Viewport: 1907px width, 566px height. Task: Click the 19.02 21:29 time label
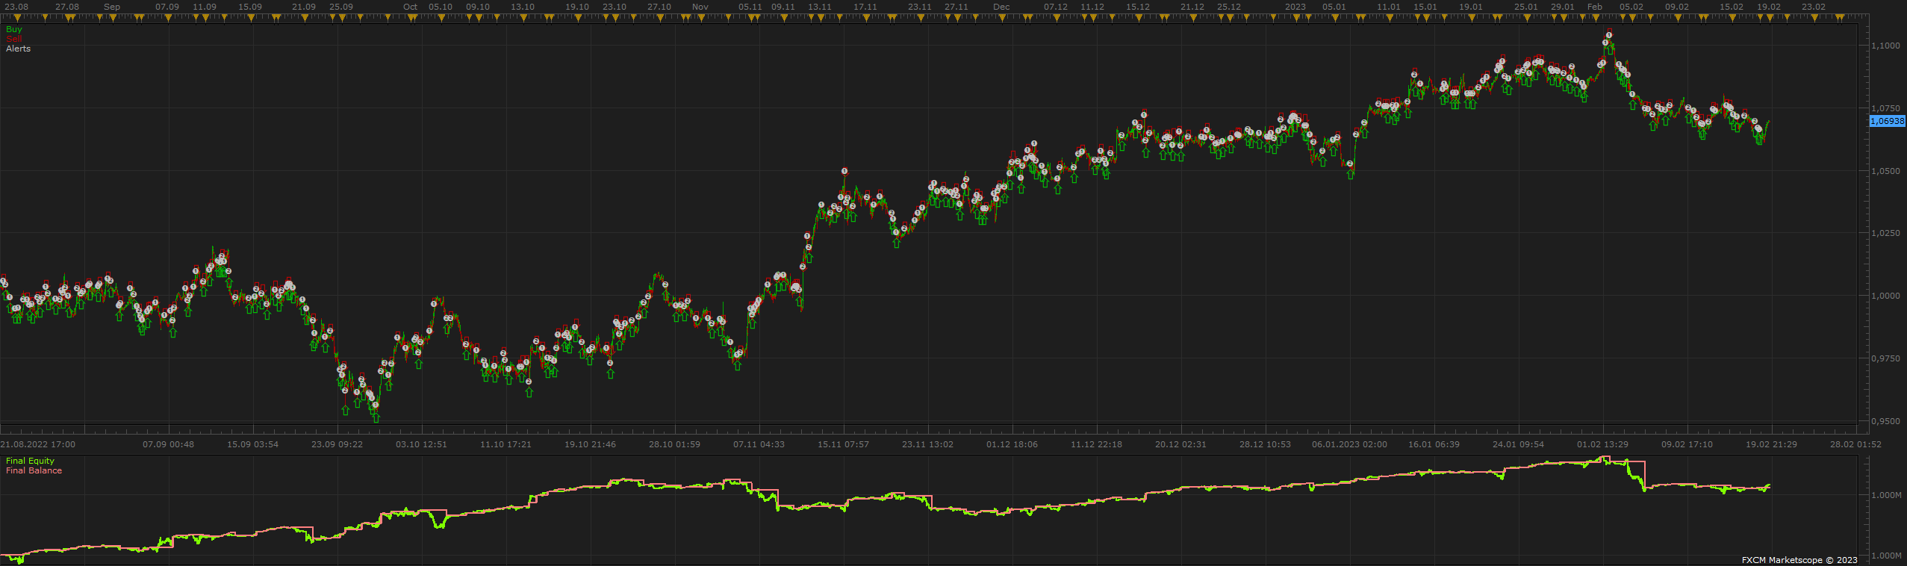pos(1771,444)
